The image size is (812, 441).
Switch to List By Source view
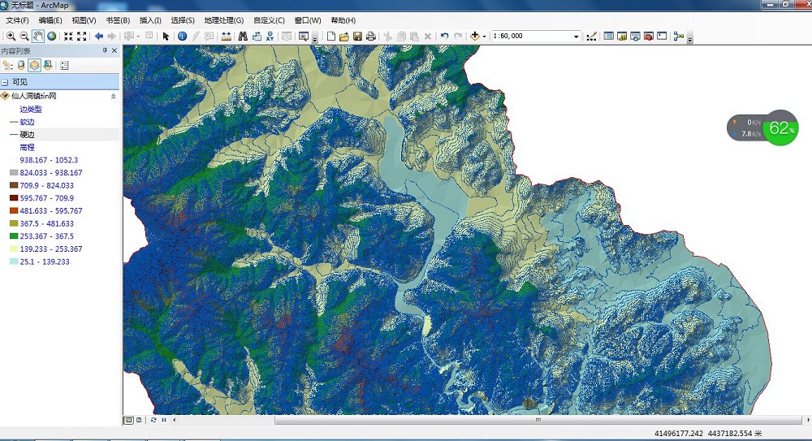tap(21, 66)
